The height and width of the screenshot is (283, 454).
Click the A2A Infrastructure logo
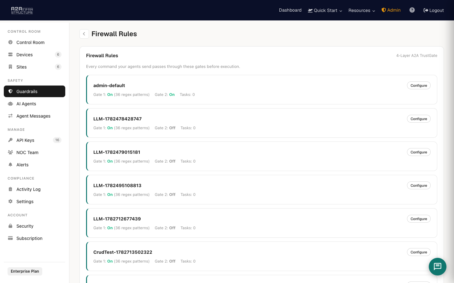(x=22, y=10)
